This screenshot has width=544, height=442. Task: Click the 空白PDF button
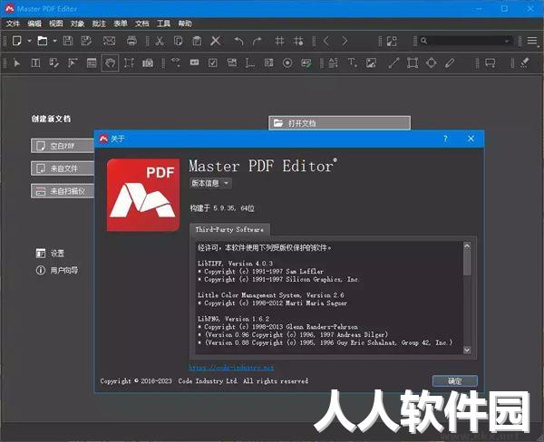63,146
